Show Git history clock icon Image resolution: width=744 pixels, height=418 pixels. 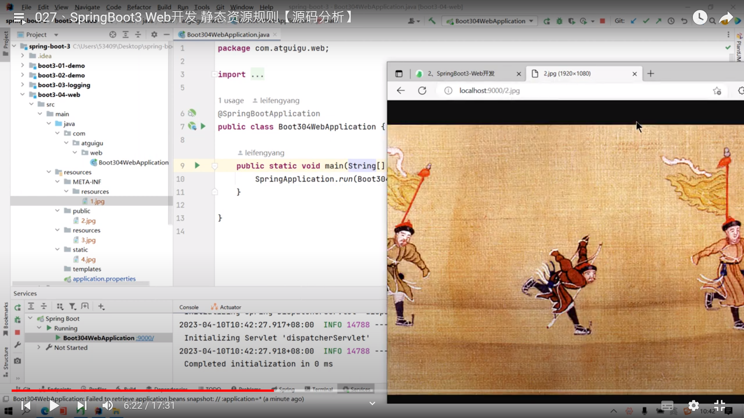[671, 21]
